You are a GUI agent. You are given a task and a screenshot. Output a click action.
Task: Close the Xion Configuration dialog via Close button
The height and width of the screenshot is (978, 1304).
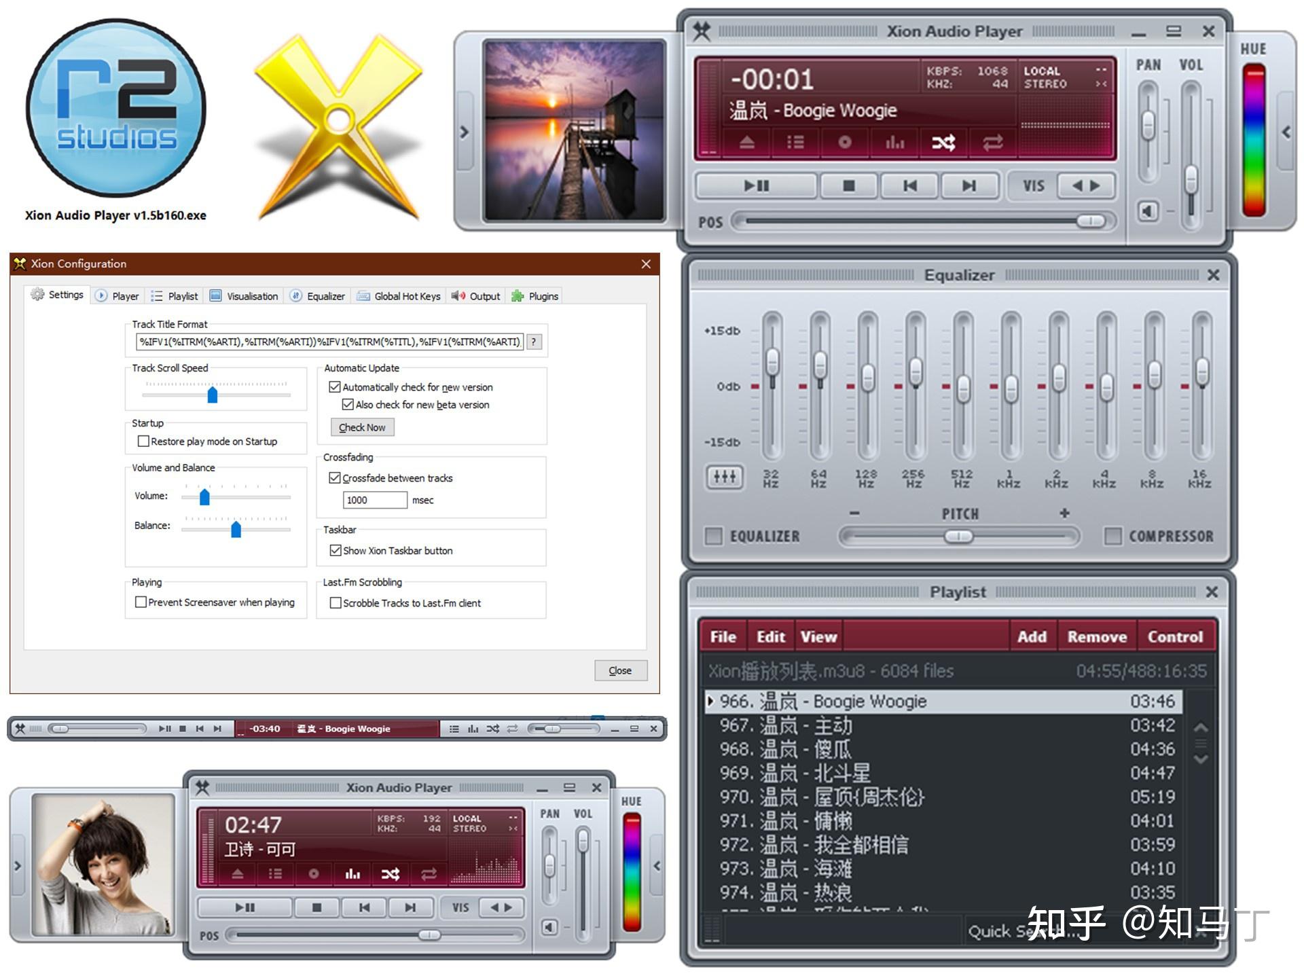pyautogui.click(x=620, y=670)
